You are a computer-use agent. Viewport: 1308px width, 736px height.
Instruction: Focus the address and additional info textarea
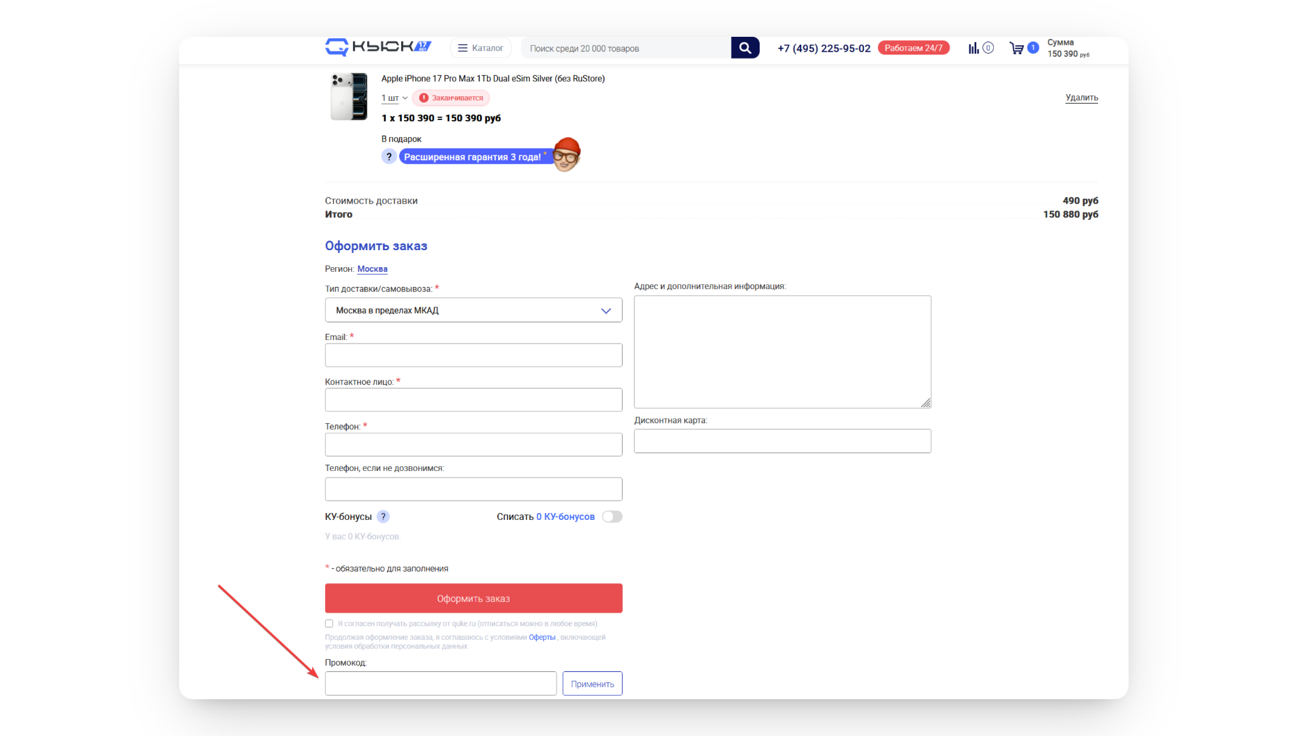[x=783, y=352]
